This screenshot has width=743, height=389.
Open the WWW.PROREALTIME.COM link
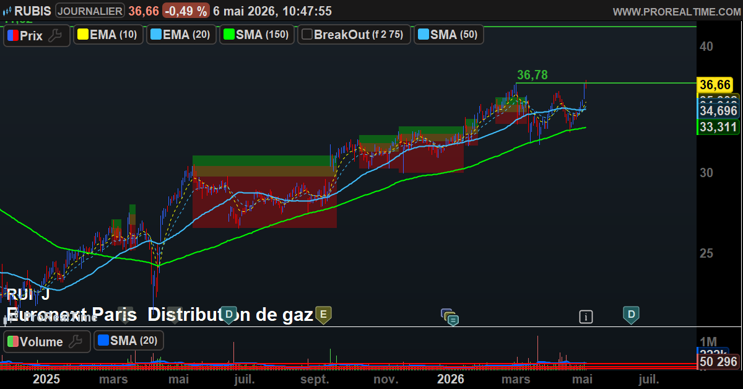[x=676, y=11]
